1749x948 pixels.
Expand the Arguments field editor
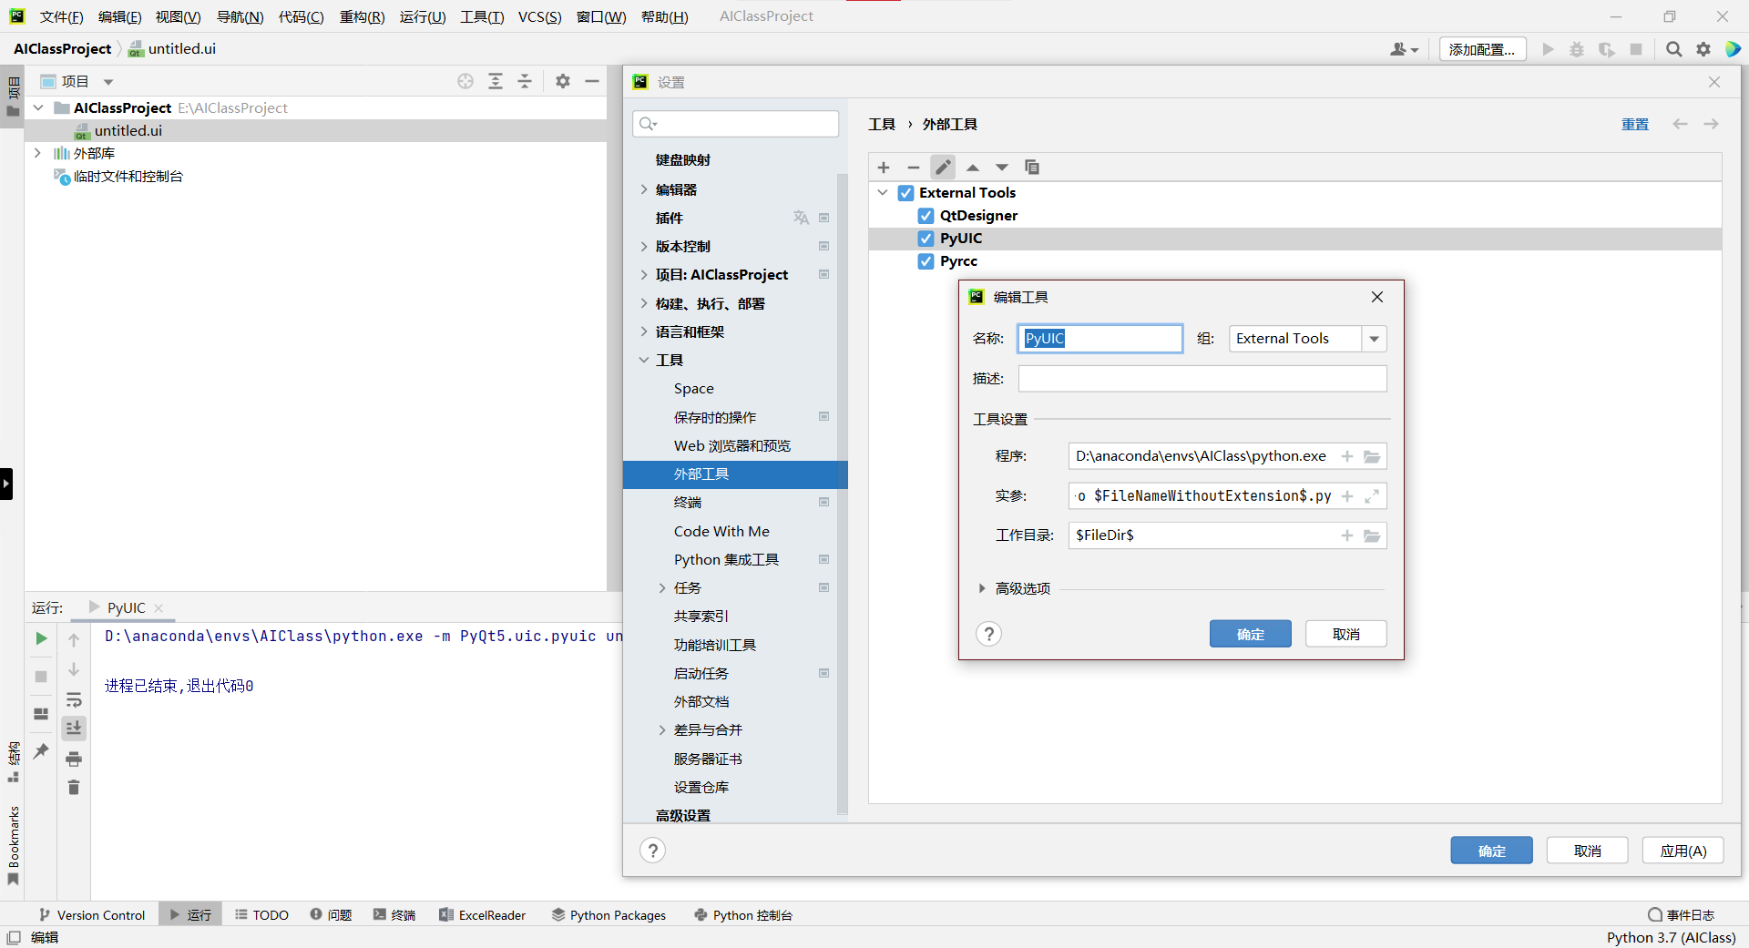(1372, 496)
